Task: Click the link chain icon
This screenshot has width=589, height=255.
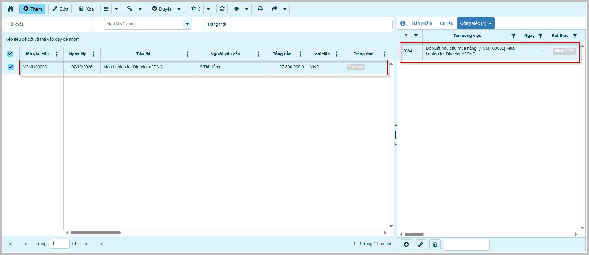Action: tap(130, 9)
